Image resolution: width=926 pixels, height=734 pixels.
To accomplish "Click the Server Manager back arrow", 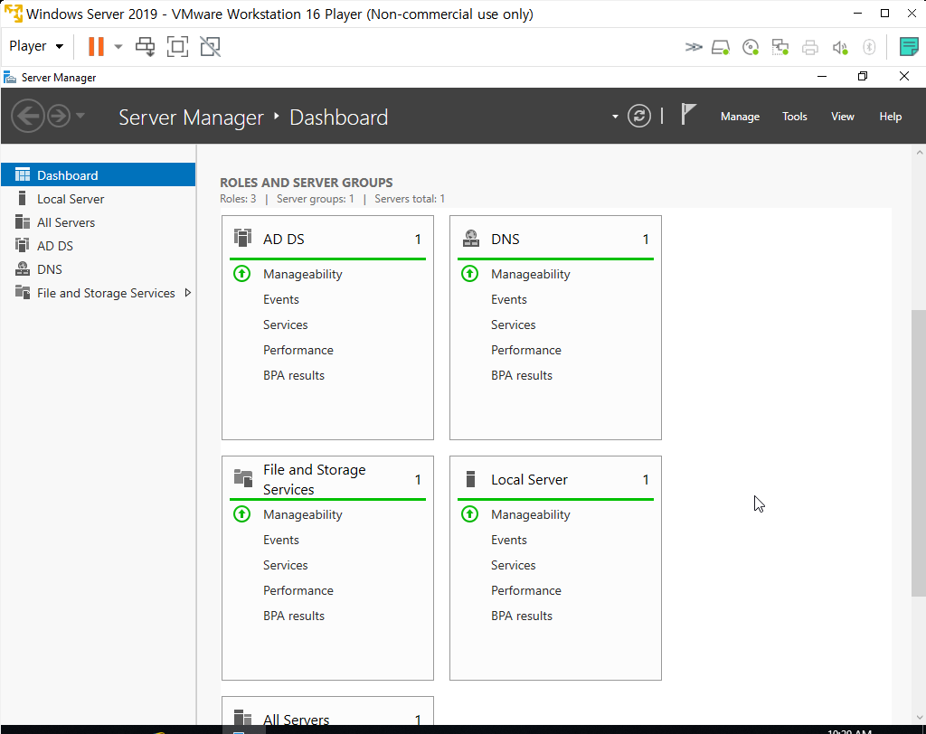I will pyautogui.click(x=28, y=116).
